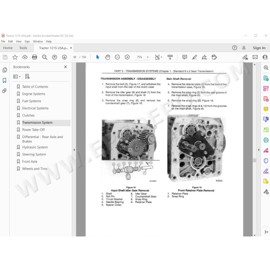Zoom out with minus icon
This screenshot has height=270, width=270.
coord(117,57)
